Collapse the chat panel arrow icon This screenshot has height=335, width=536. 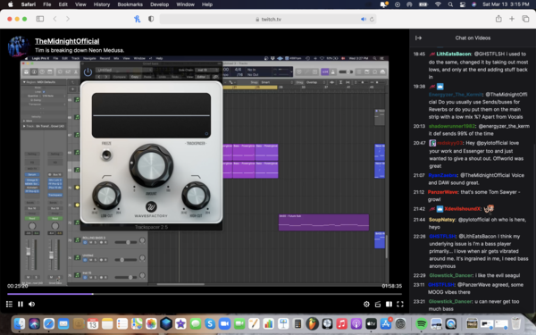click(418, 38)
